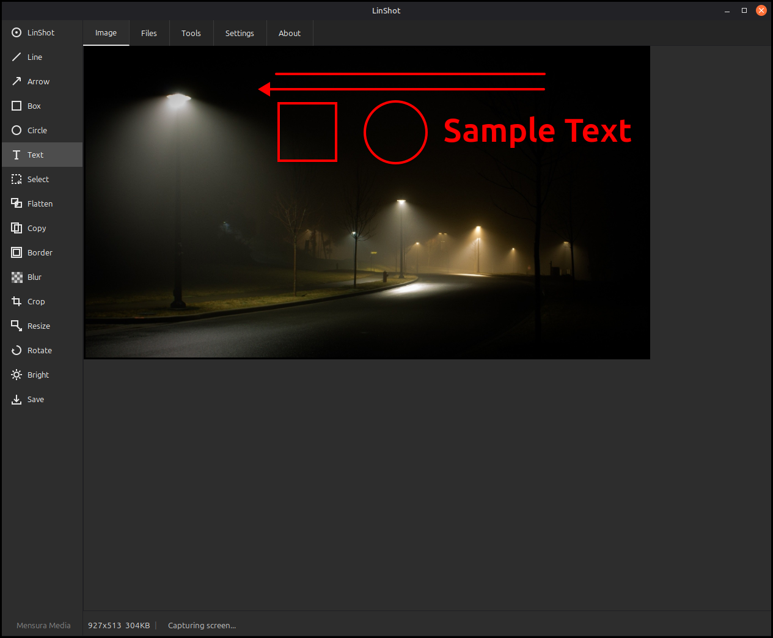Image resolution: width=773 pixels, height=638 pixels.
Task: Minimize the LinShot window
Action: click(x=727, y=10)
